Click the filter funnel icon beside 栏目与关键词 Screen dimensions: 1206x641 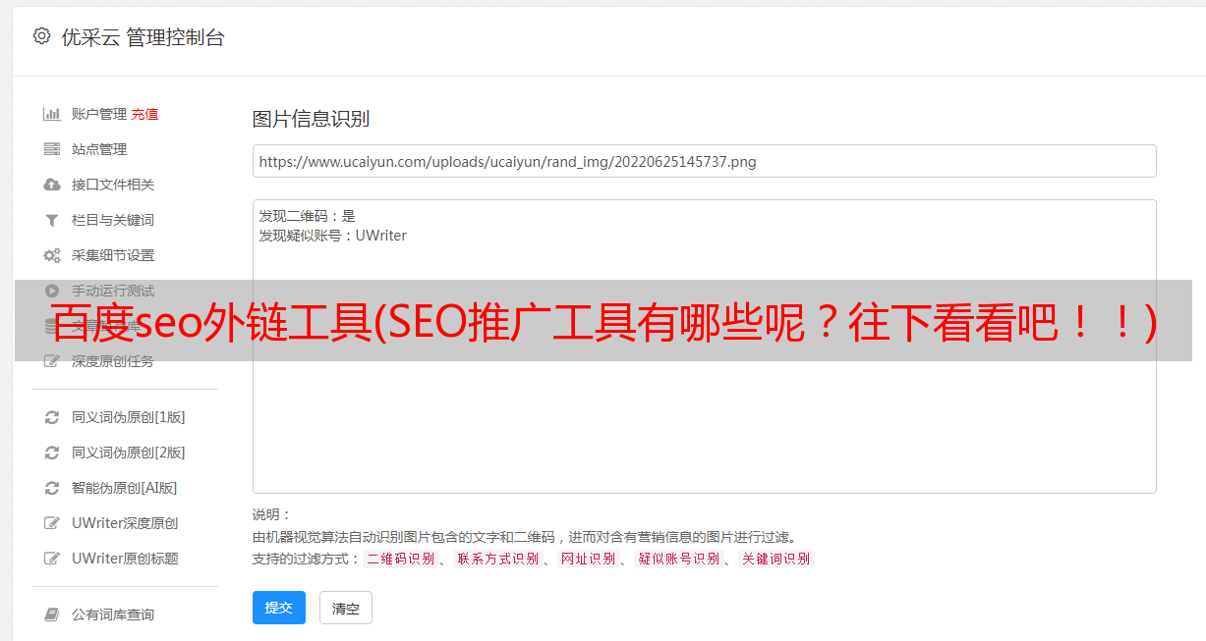click(x=52, y=220)
